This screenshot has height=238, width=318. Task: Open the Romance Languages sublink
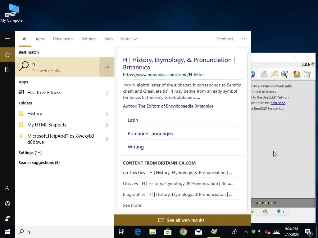[x=150, y=133]
